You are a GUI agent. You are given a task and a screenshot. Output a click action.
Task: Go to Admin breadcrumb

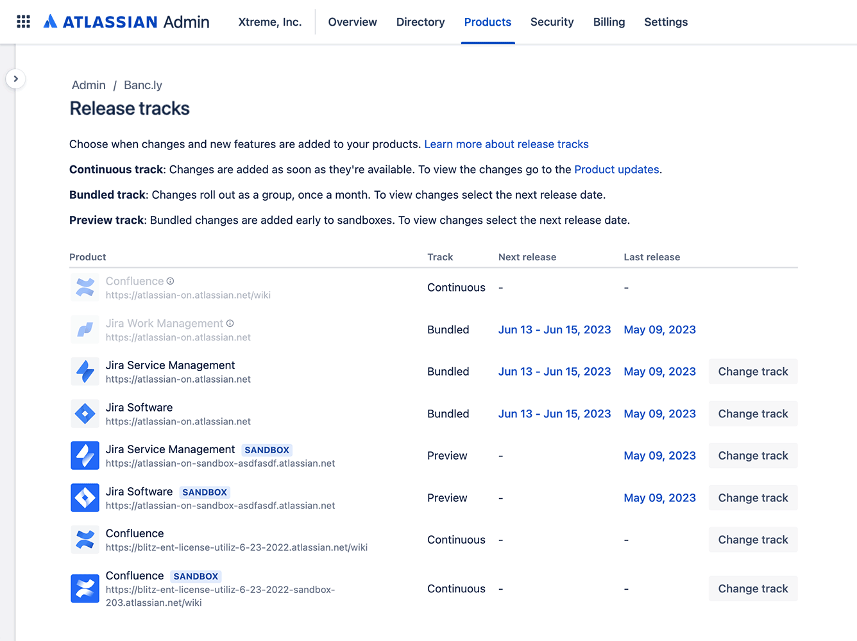coord(89,85)
